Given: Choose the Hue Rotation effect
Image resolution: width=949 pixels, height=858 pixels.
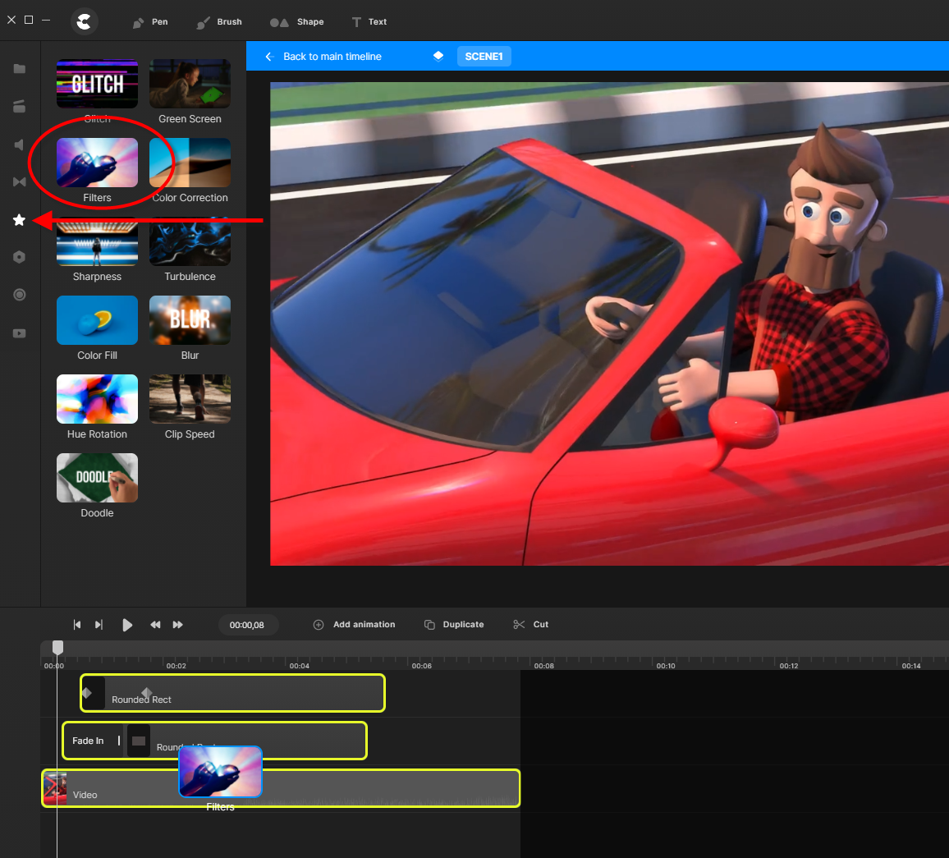Looking at the screenshot, I should pyautogui.click(x=97, y=398).
